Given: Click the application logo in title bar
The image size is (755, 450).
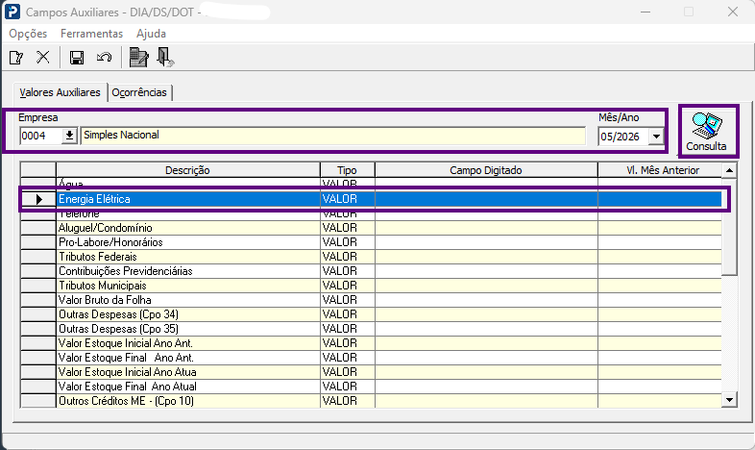Looking at the screenshot, I should [x=12, y=12].
